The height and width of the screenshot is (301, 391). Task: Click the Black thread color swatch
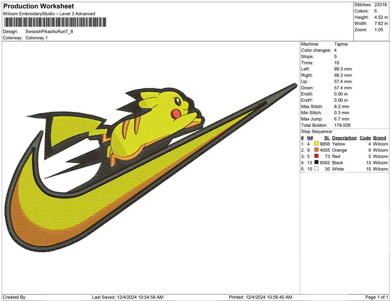click(x=316, y=162)
